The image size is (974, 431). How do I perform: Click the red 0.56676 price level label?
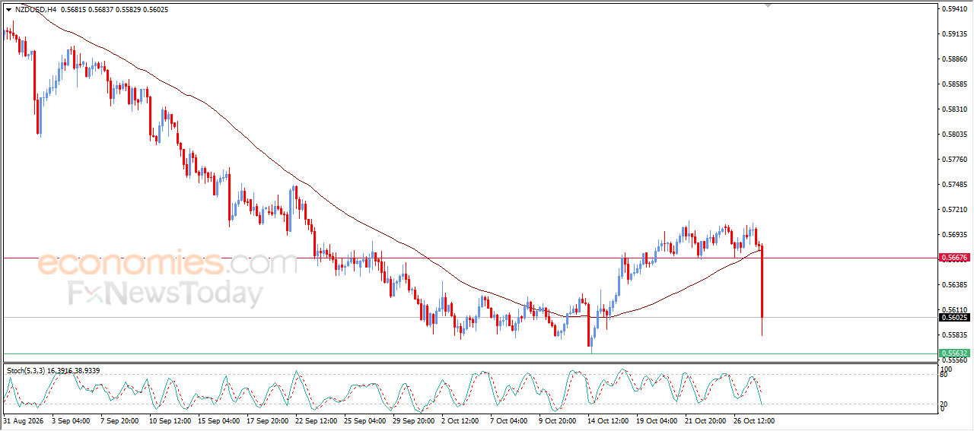tap(954, 258)
